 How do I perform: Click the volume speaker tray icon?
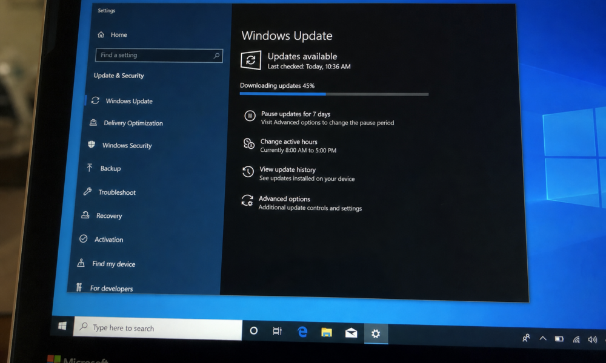point(593,339)
